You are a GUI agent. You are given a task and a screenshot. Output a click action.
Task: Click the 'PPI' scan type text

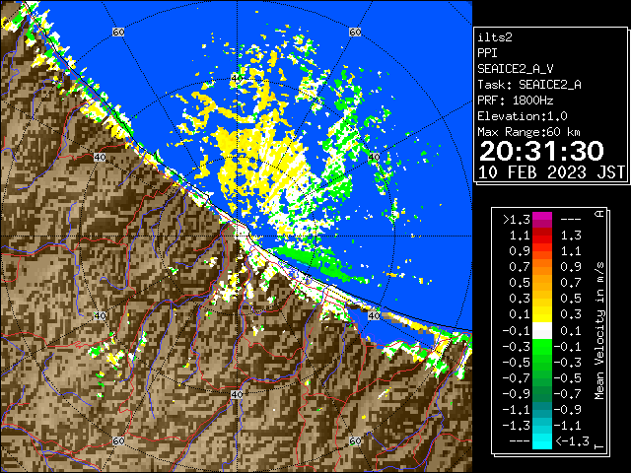tap(487, 53)
